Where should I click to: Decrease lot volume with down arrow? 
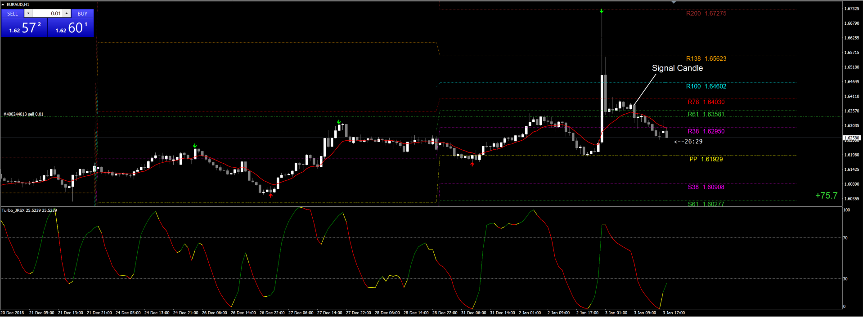coord(28,13)
